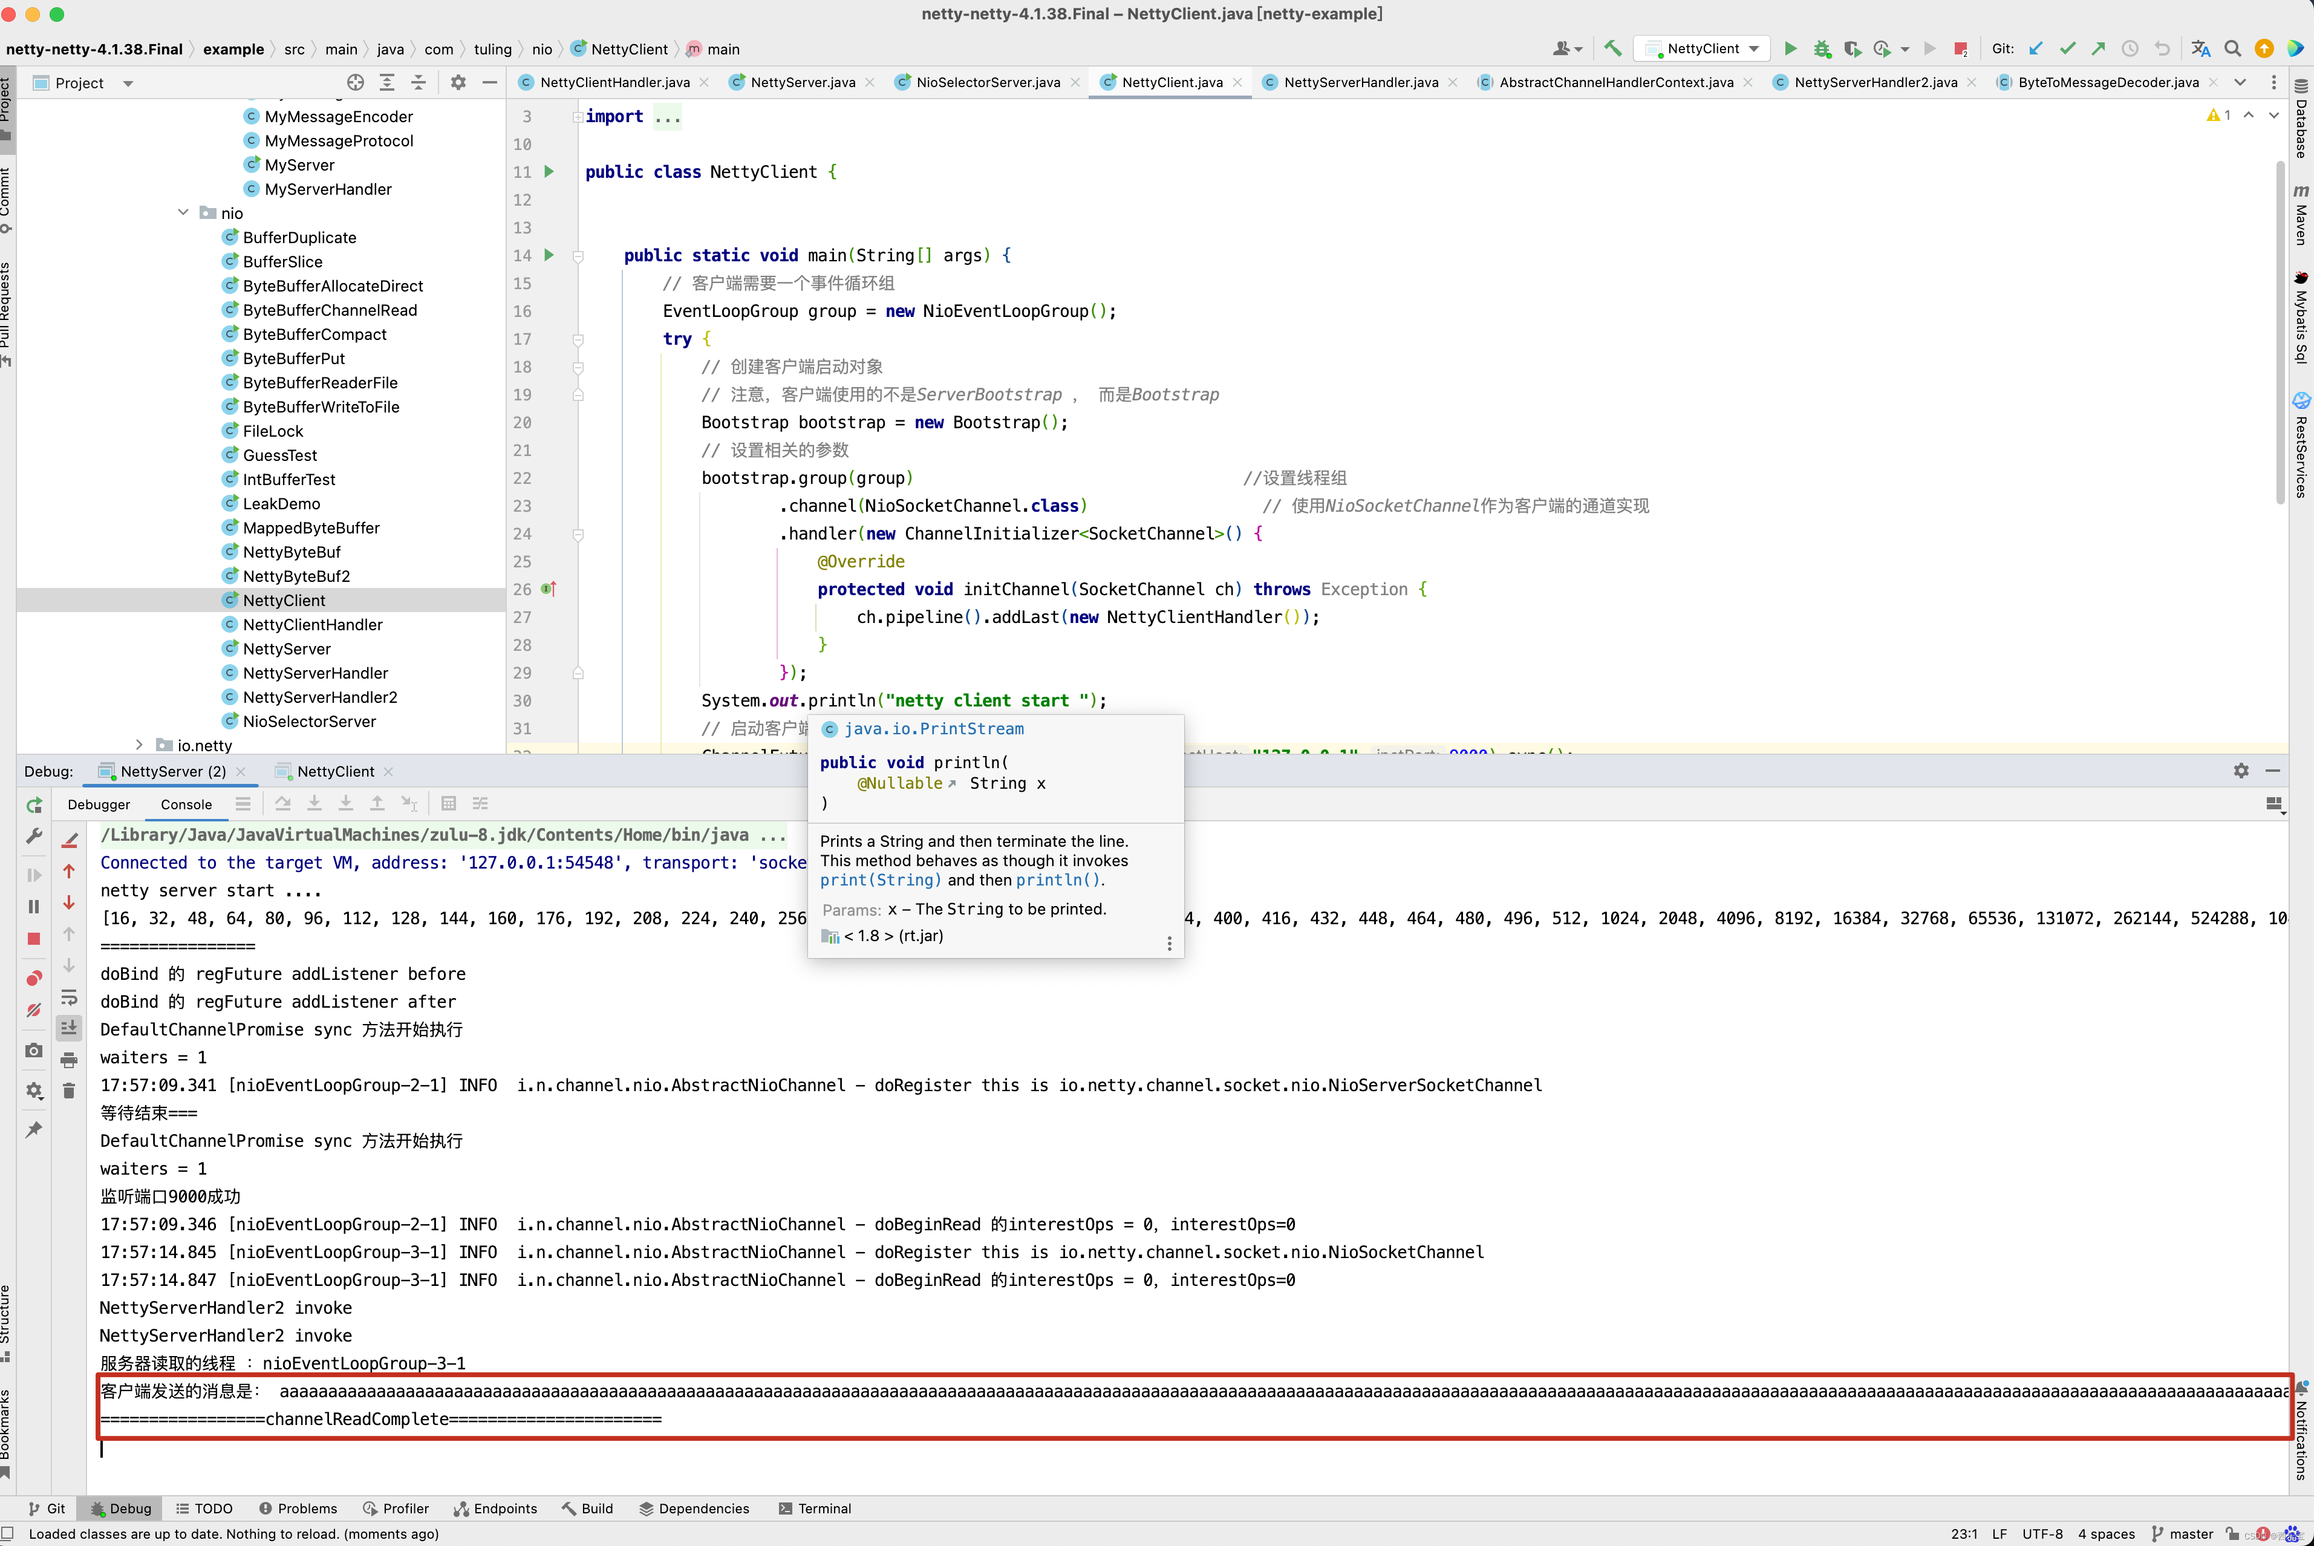Select opened file in Project tree
The width and height of the screenshot is (2314, 1546).
tap(355, 83)
